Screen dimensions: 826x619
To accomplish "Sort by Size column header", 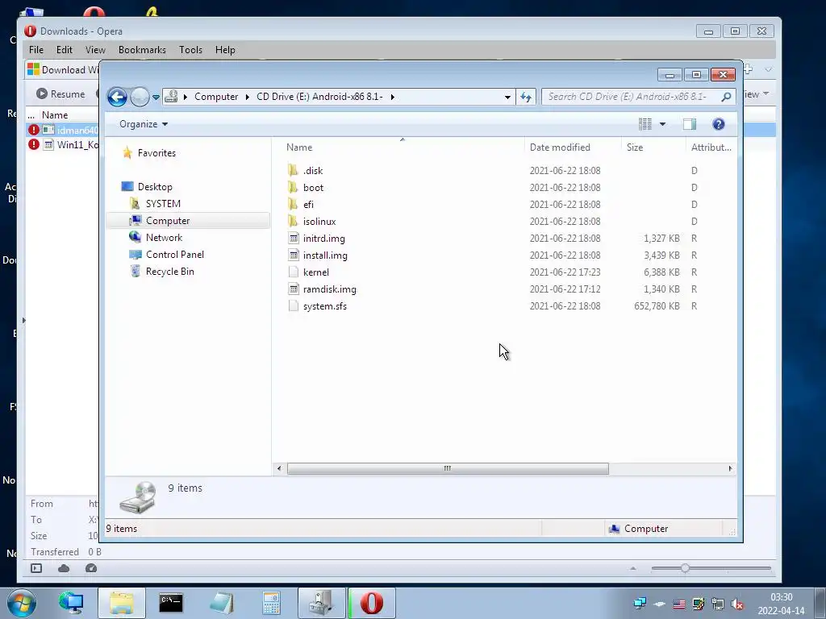I will (635, 147).
